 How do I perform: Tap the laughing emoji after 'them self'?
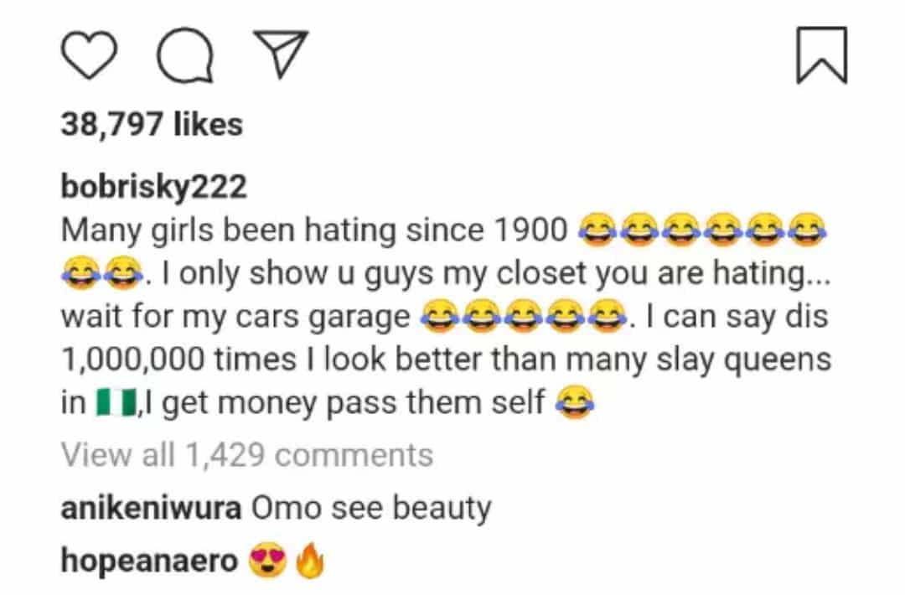pos(574,403)
